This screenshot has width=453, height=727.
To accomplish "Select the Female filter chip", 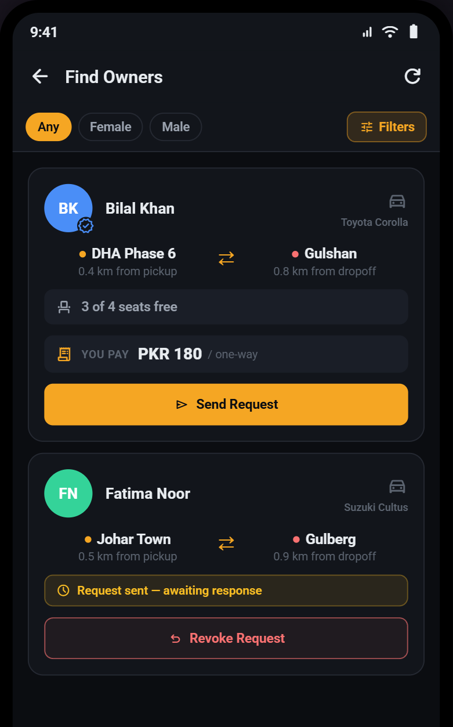I will click(111, 127).
